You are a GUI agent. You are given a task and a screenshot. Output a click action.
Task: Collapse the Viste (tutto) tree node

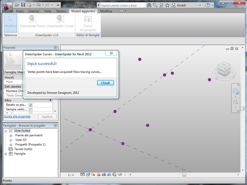pyautogui.click(x=6, y=131)
